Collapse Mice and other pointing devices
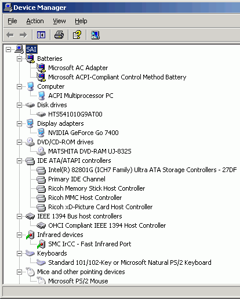Image resolution: width=240 pixels, height=299 pixels. click(x=19, y=272)
